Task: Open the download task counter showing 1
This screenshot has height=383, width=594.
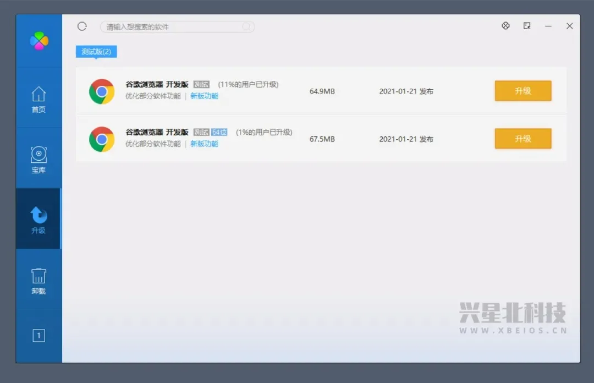Action: [x=38, y=335]
